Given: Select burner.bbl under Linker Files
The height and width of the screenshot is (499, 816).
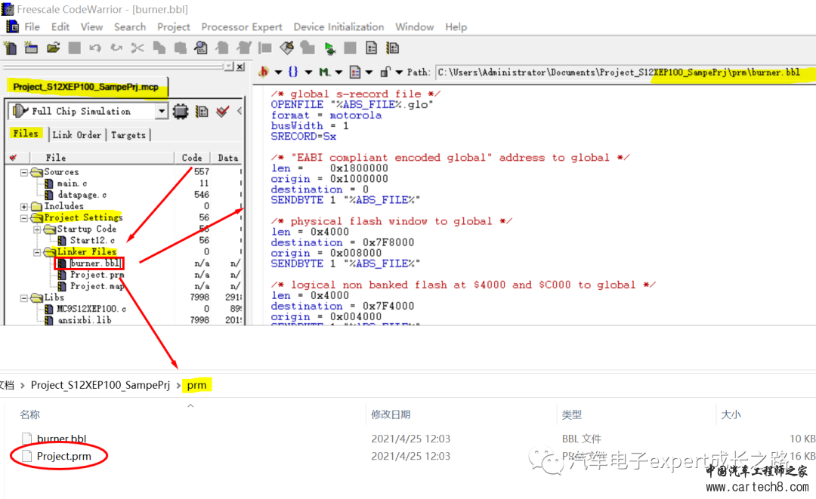Looking at the screenshot, I should 95,263.
